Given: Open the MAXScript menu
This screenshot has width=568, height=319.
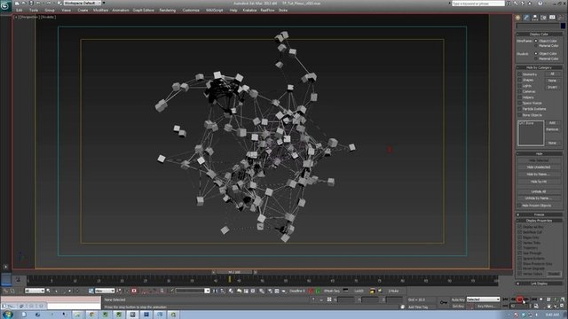Looking at the screenshot, I should [x=215, y=10].
